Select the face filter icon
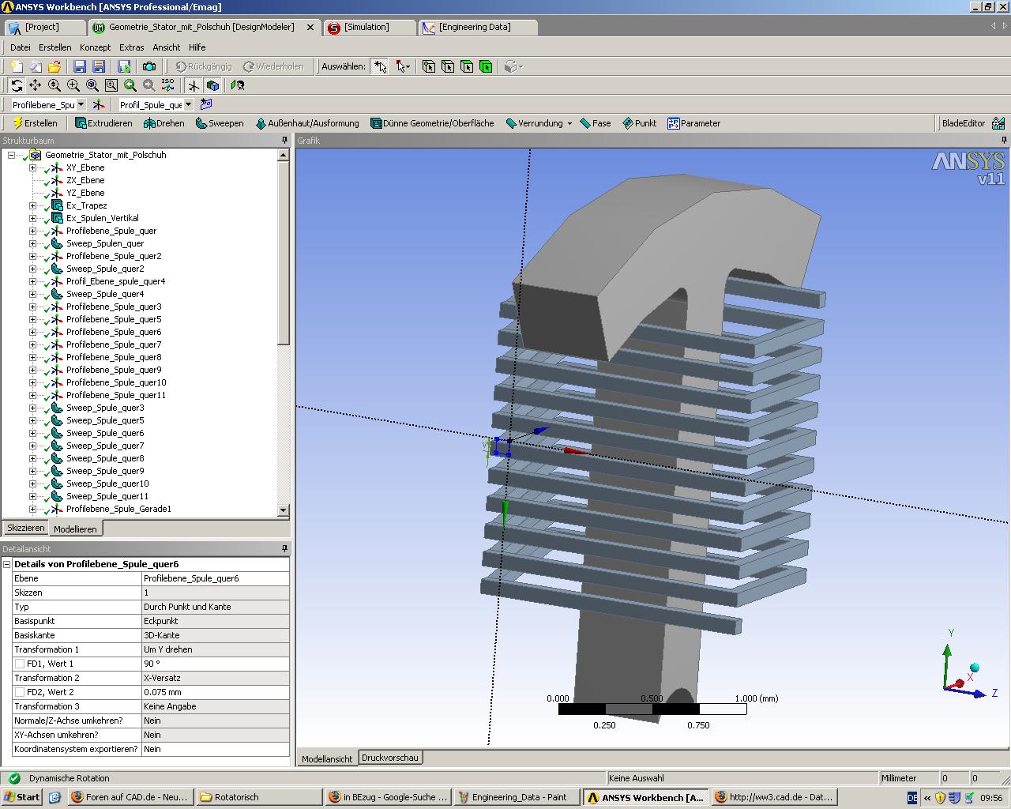 [x=467, y=66]
